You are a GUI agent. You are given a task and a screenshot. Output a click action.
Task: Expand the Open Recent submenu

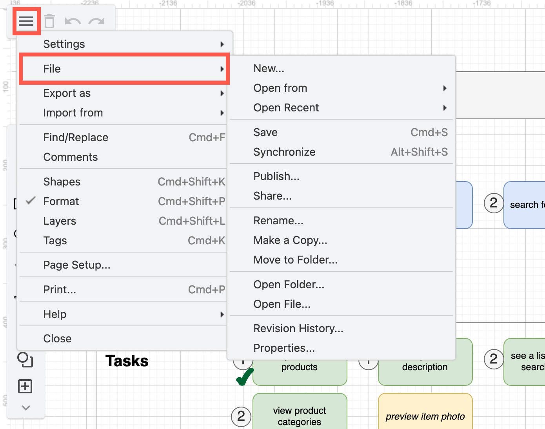[x=445, y=108]
